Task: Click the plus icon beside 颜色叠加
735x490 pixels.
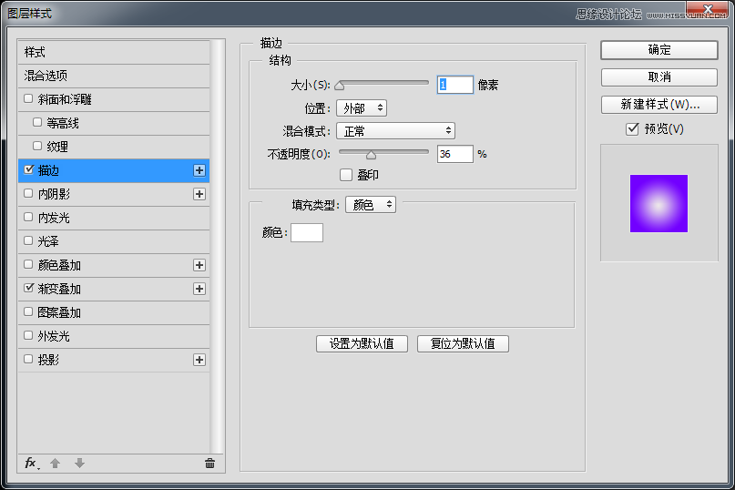Action: point(199,265)
